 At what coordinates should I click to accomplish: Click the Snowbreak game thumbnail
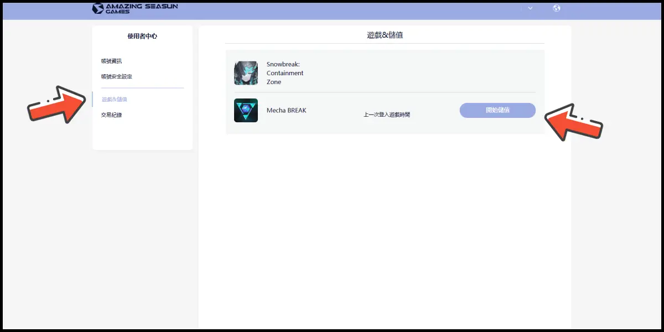pos(246,73)
